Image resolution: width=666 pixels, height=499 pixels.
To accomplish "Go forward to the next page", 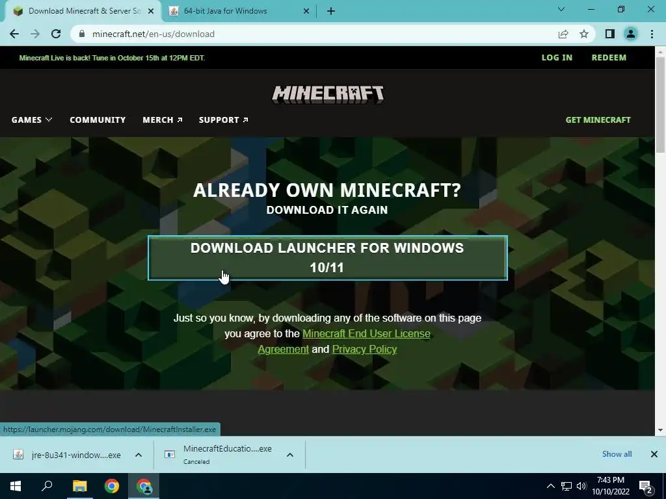I will click(35, 34).
